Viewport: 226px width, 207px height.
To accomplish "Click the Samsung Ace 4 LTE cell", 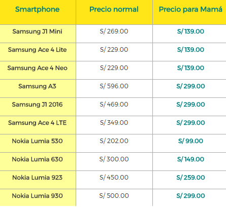I will coord(37,123).
